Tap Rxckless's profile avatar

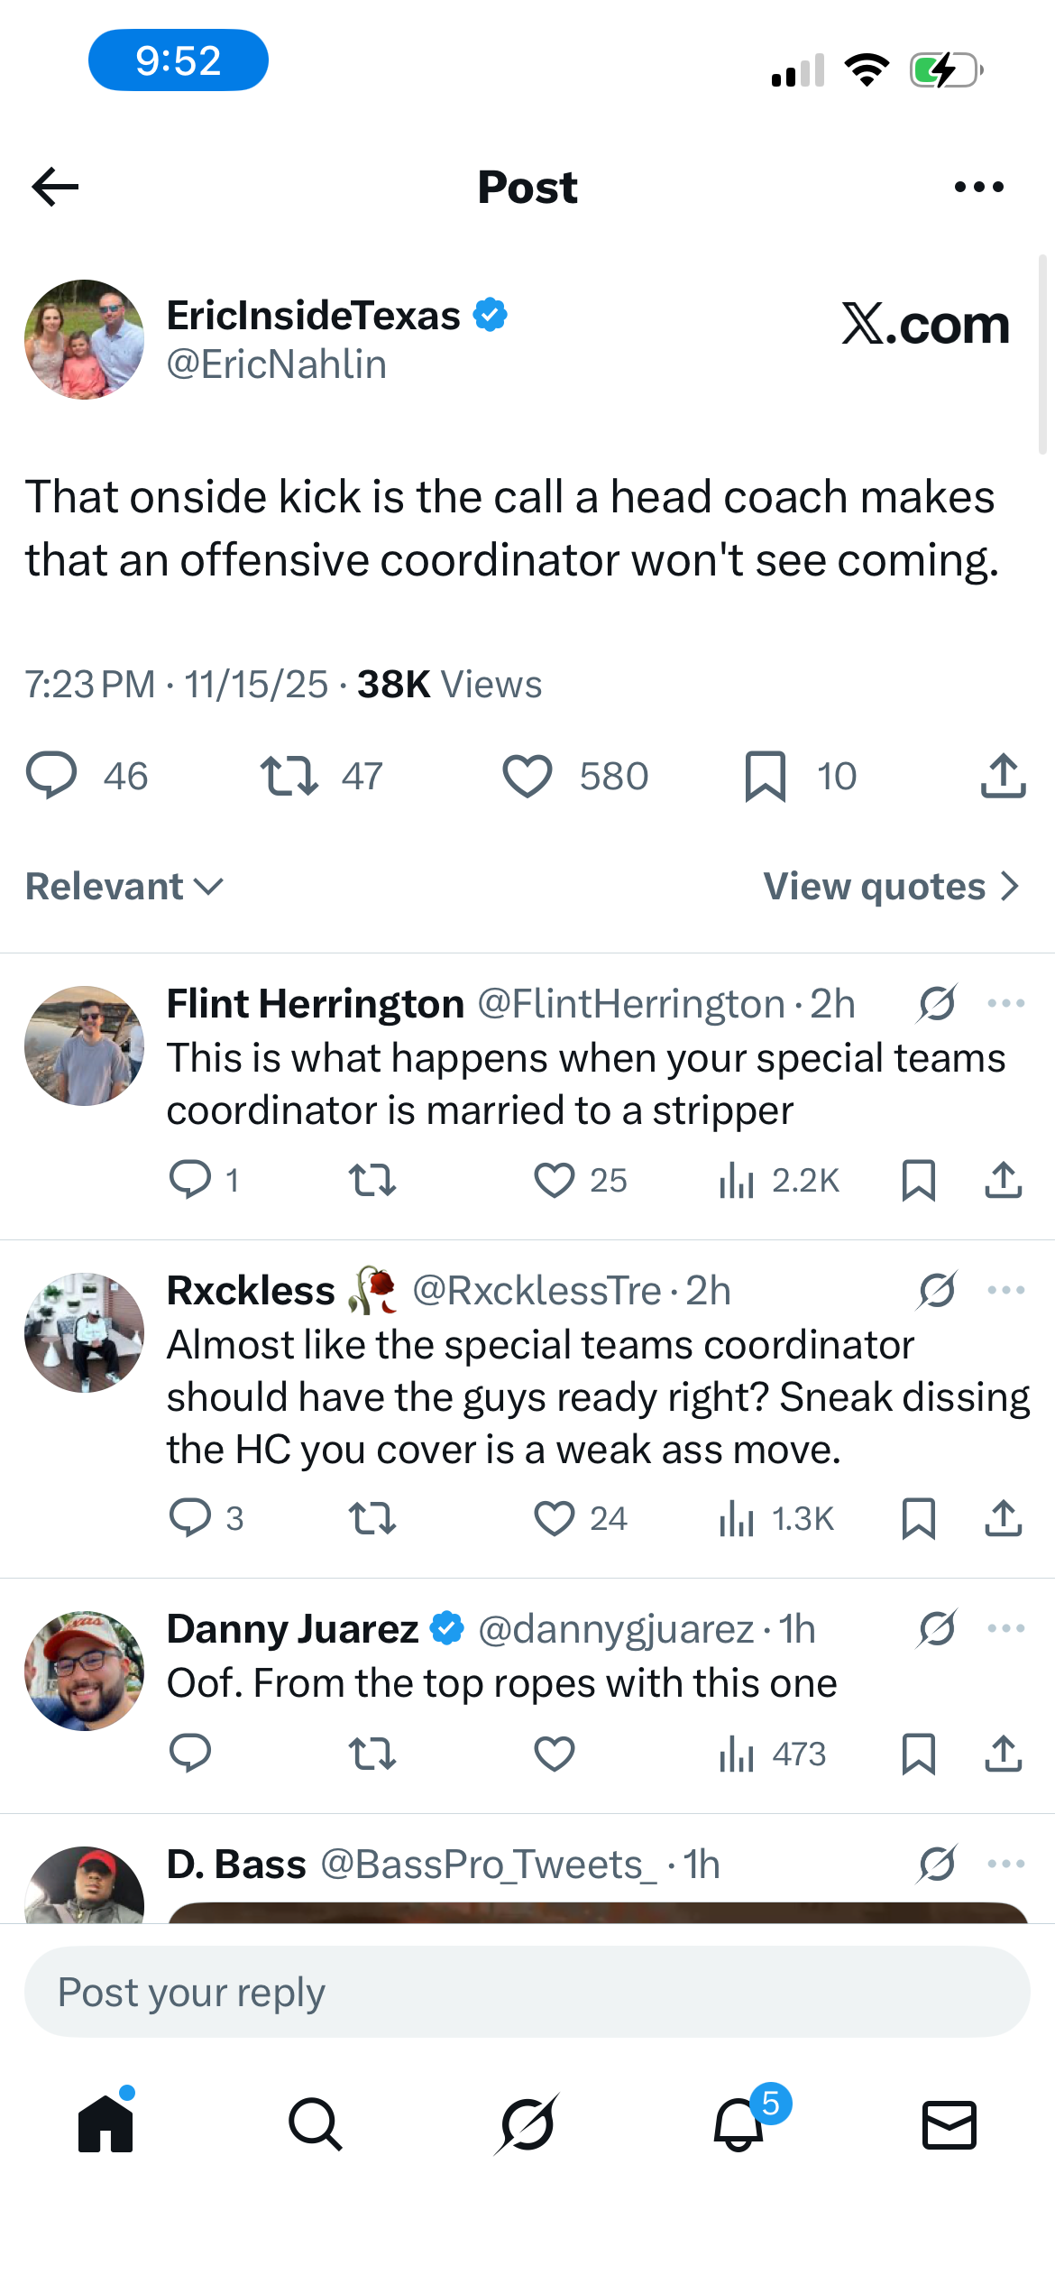tap(85, 1332)
